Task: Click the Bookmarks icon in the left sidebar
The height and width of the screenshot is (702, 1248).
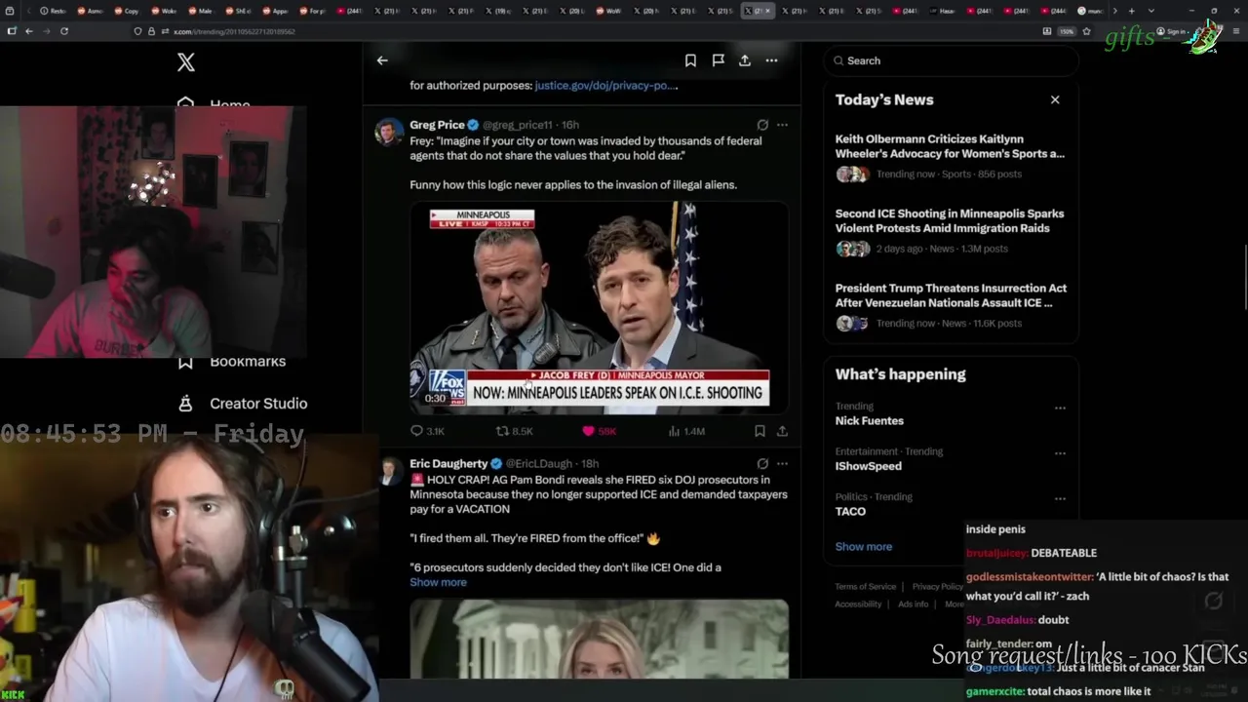Action: pyautogui.click(x=185, y=362)
